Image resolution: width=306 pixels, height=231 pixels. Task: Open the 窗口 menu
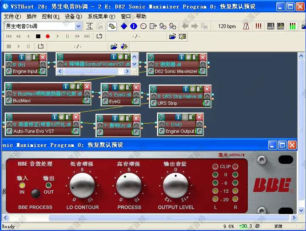(126, 17)
